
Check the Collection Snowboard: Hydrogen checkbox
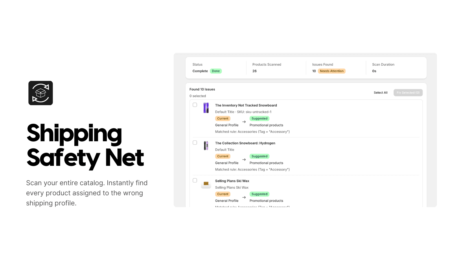coord(195,142)
